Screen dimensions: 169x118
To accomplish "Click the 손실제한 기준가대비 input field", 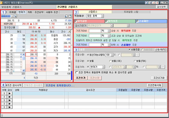I will point(95,45).
